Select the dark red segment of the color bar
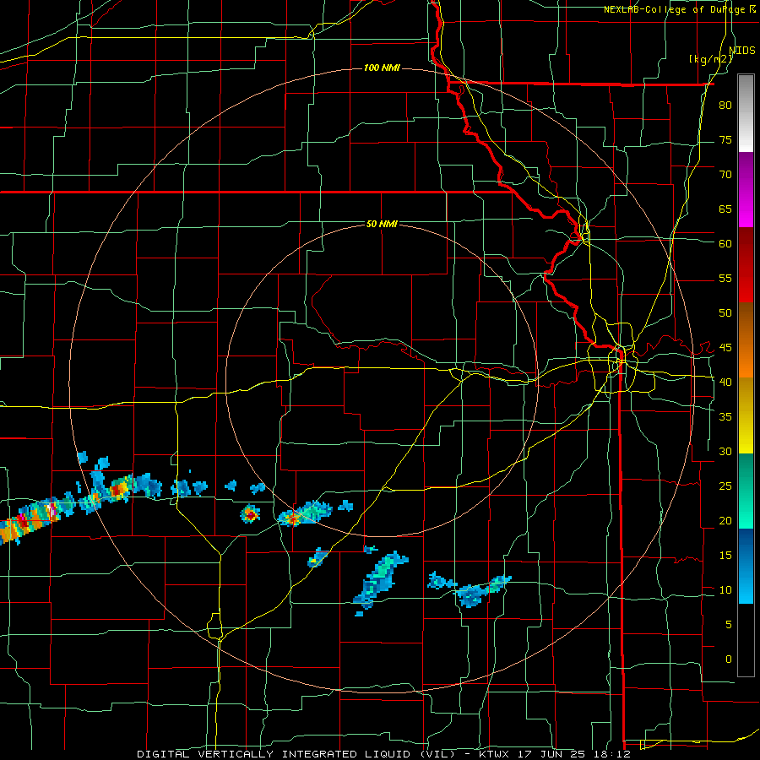 pyautogui.click(x=746, y=264)
